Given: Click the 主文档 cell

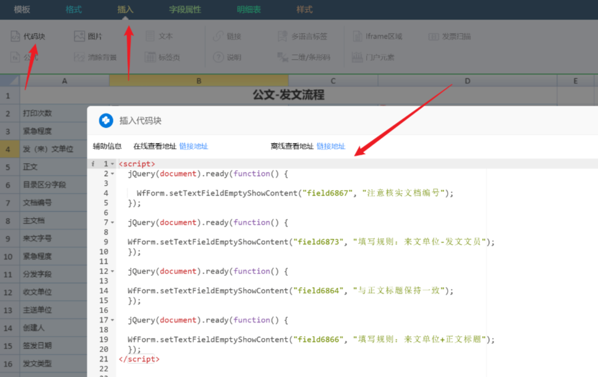Looking at the screenshot, I should coord(53,221).
